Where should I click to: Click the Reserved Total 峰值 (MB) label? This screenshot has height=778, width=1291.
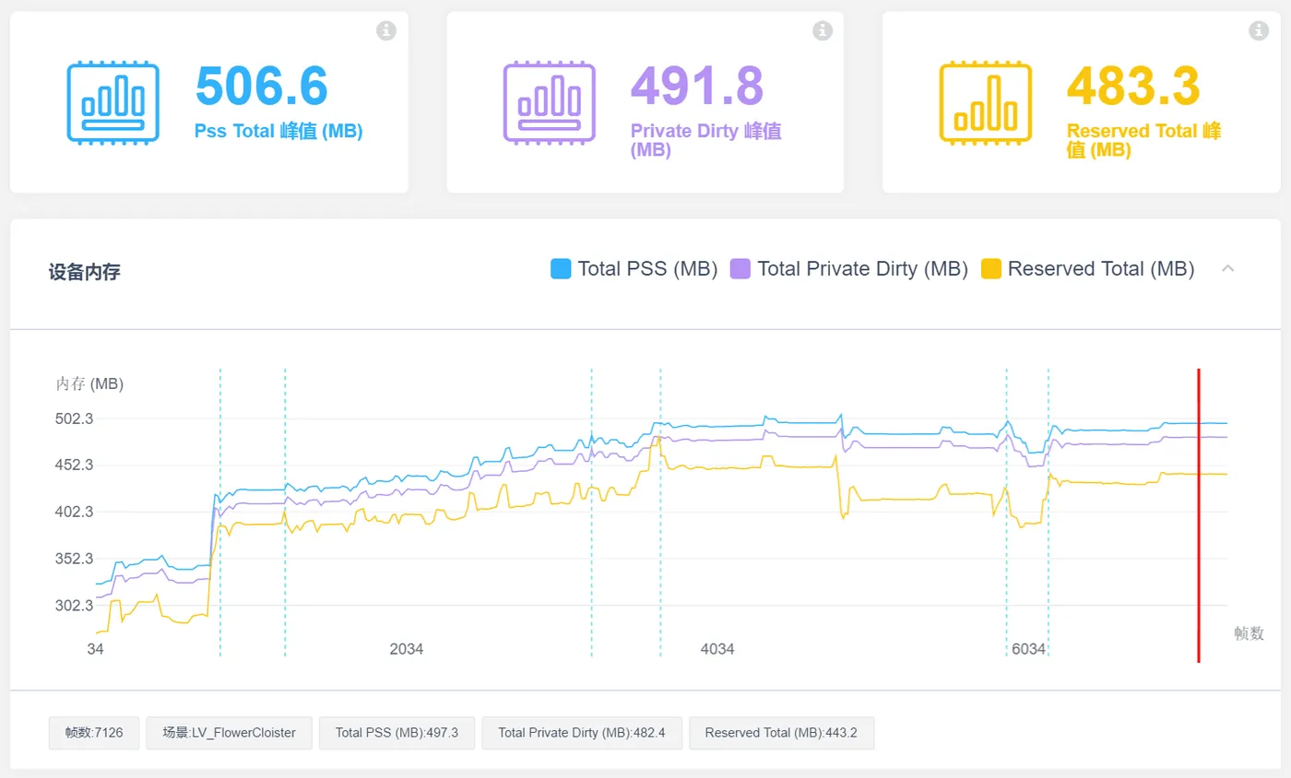1144,140
